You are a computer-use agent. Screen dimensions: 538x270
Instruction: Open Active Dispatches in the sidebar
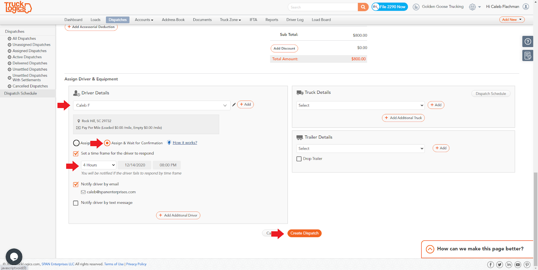click(x=27, y=57)
